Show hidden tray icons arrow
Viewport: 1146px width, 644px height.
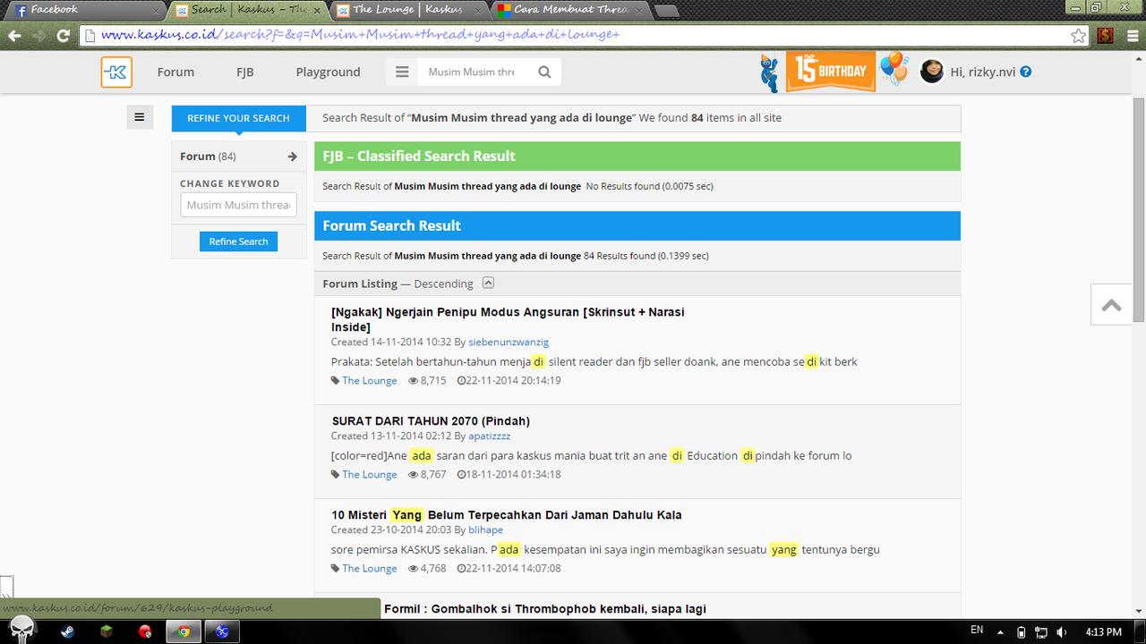1000,631
